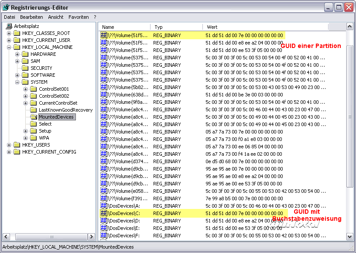Collapse the HKEY_LOCAL_MACHINE branch

(x=9, y=48)
